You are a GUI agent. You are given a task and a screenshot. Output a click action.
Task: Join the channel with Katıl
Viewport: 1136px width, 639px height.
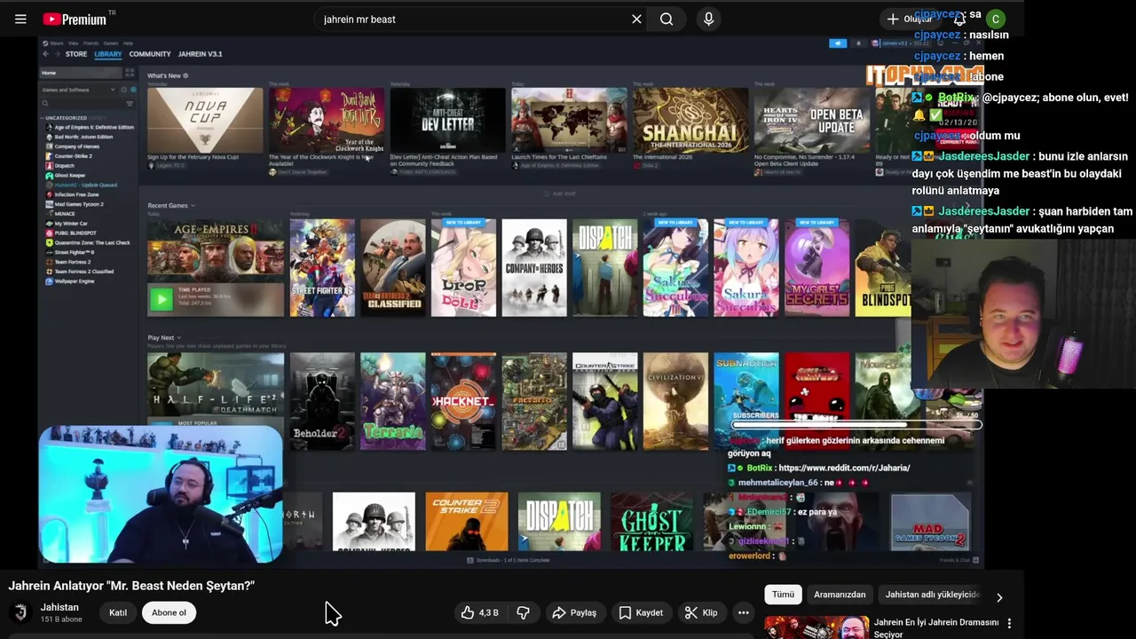(118, 612)
